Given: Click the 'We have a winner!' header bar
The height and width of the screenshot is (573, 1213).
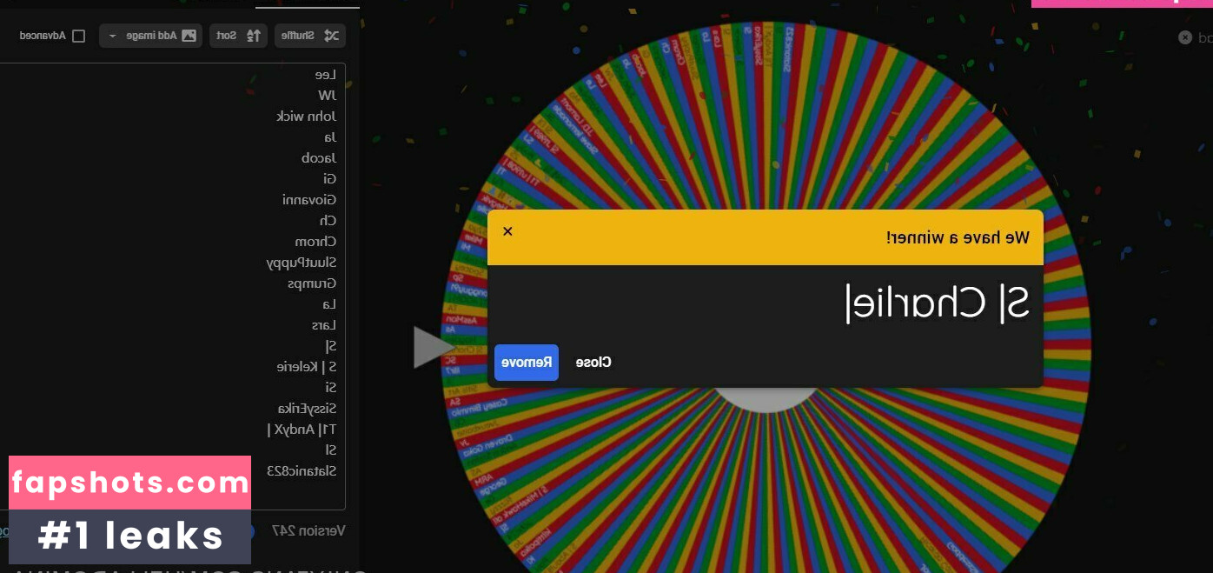Looking at the screenshot, I should click(765, 237).
